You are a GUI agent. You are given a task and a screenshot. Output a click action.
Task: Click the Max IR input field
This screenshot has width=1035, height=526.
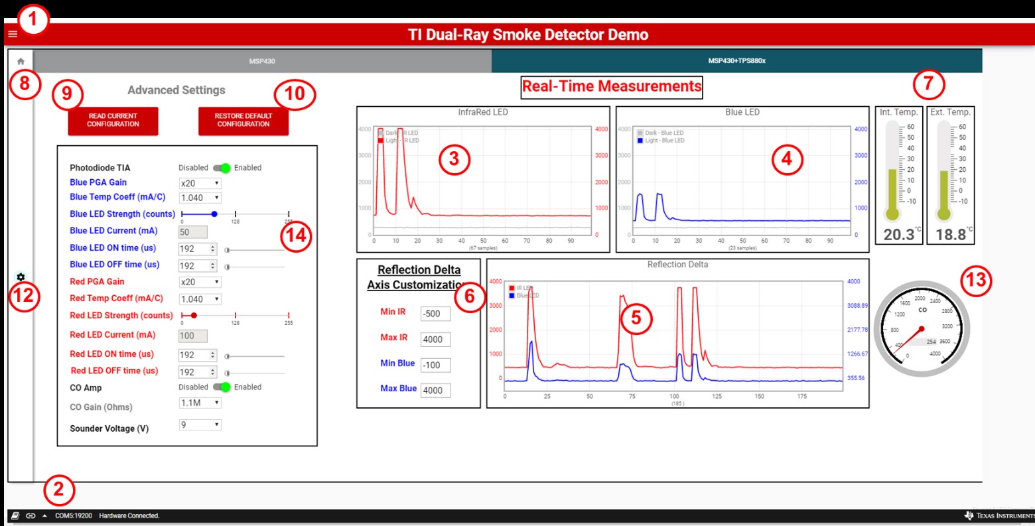click(x=435, y=339)
